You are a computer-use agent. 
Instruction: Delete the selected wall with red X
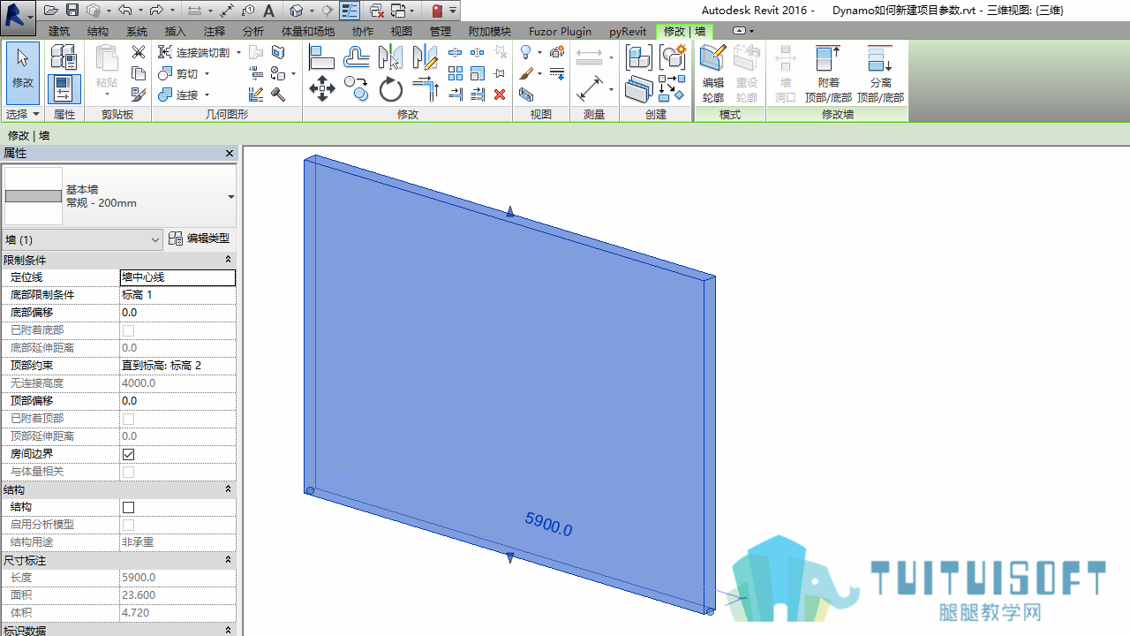[x=500, y=95]
